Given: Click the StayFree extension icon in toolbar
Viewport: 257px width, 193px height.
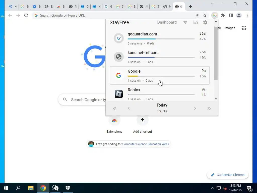Looking at the screenshot, I should point(215,15).
